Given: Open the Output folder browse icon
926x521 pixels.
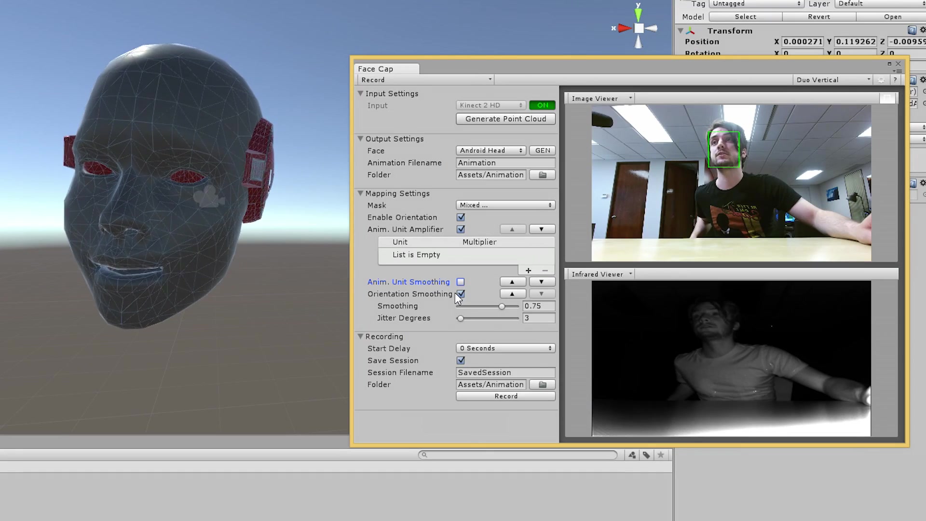Looking at the screenshot, I should click(x=542, y=175).
